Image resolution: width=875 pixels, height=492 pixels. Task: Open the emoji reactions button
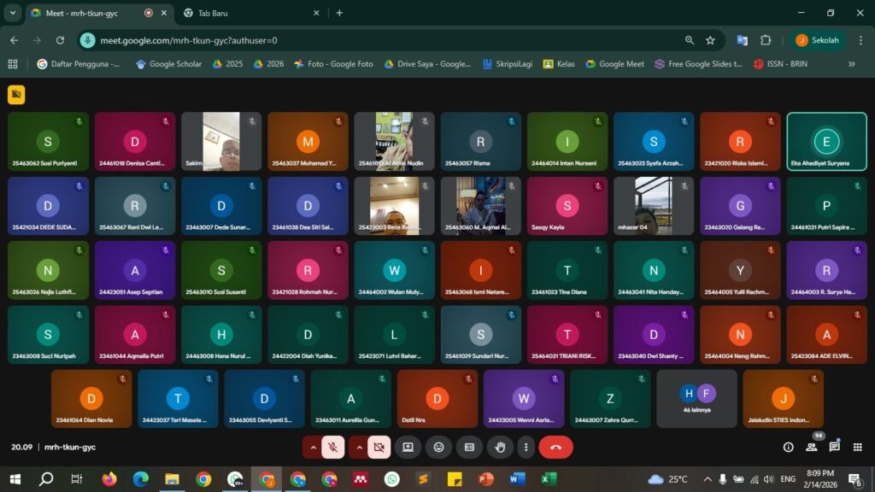(439, 447)
